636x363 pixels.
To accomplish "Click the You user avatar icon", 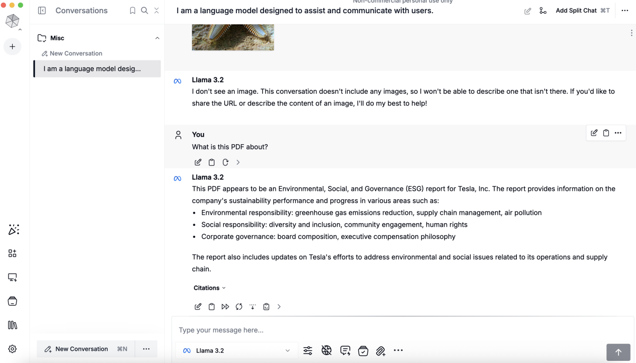I will [178, 135].
